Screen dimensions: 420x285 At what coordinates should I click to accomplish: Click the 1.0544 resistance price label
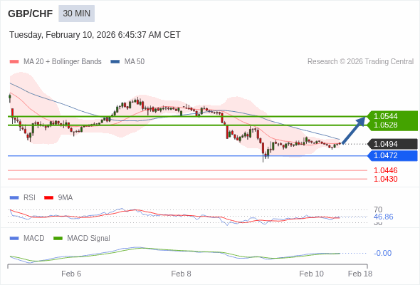pos(385,116)
